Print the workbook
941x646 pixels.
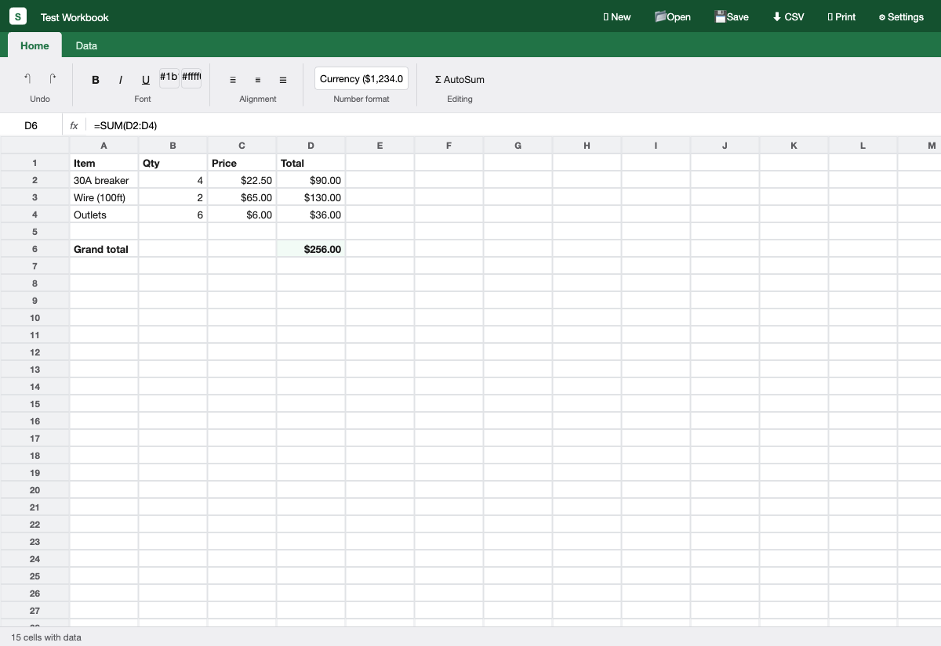point(841,16)
